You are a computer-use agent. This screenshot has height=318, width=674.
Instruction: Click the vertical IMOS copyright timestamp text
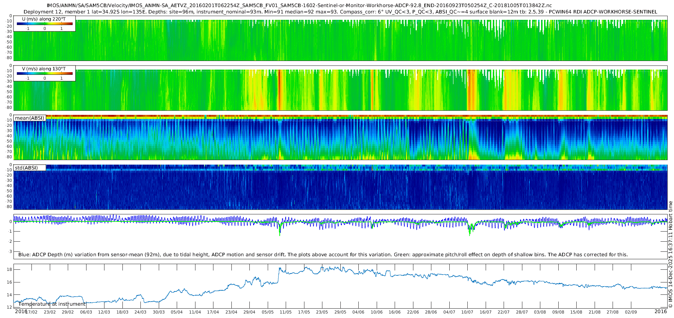point(670,254)
